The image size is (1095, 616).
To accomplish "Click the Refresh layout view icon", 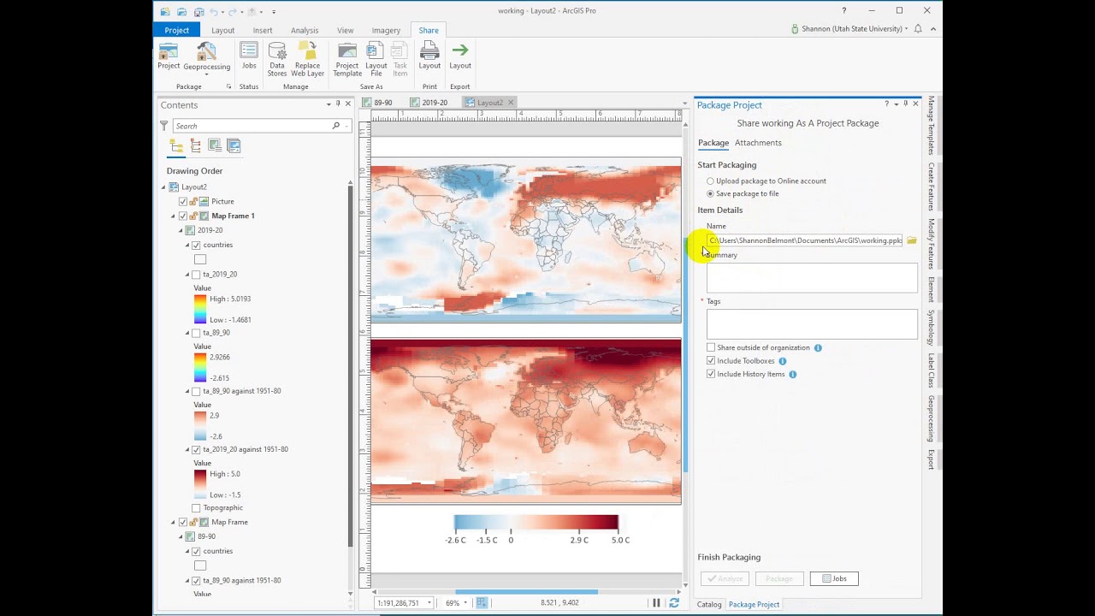I will (x=674, y=603).
